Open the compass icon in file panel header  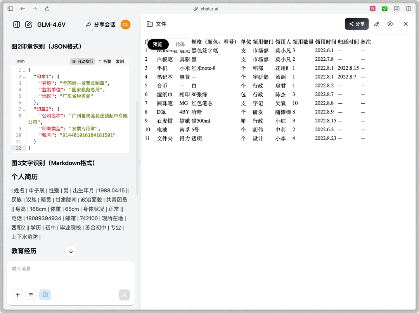(x=390, y=24)
